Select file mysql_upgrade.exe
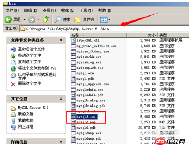The image size is (189, 149). pos(93,84)
